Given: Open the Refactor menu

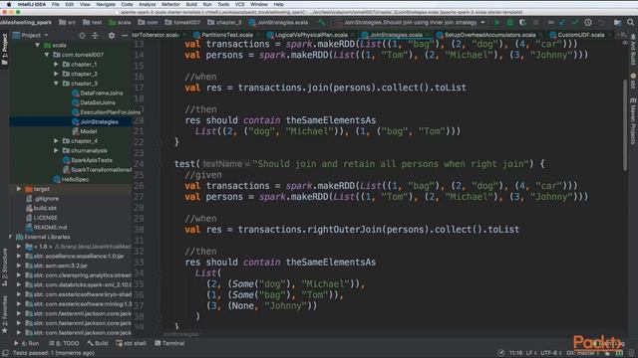Looking at the screenshot, I should tap(170, 4).
